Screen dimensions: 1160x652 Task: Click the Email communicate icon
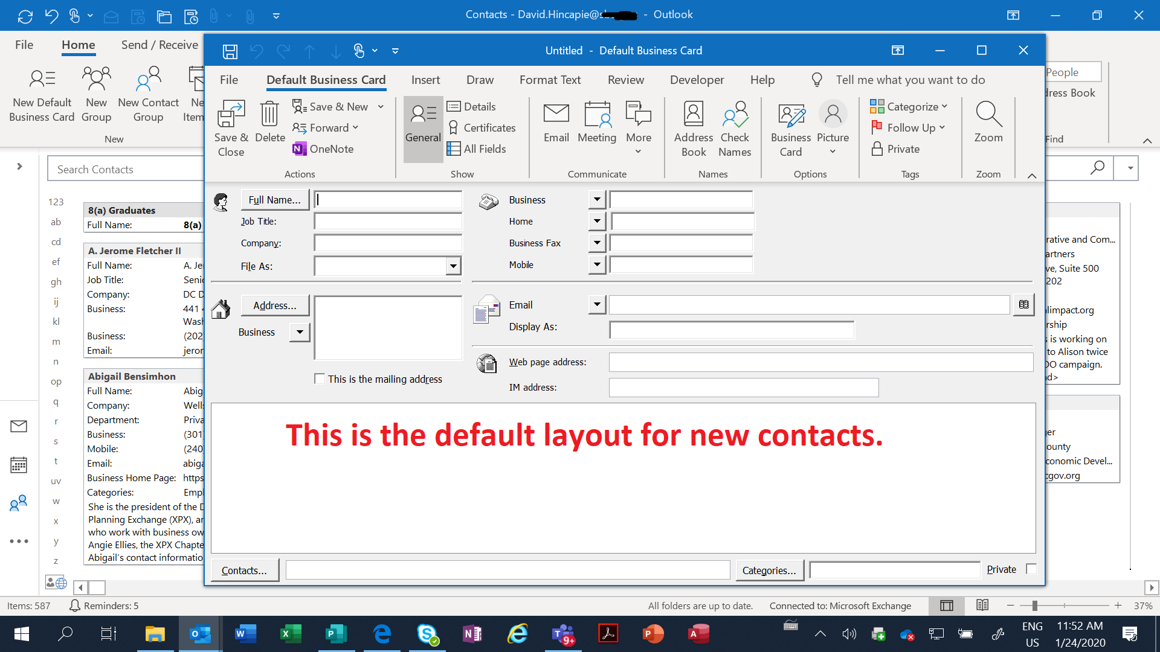(x=556, y=122)
